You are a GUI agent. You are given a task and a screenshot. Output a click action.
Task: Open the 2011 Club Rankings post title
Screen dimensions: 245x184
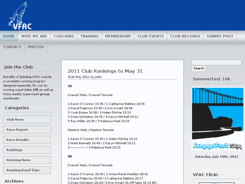click(105, 71)
